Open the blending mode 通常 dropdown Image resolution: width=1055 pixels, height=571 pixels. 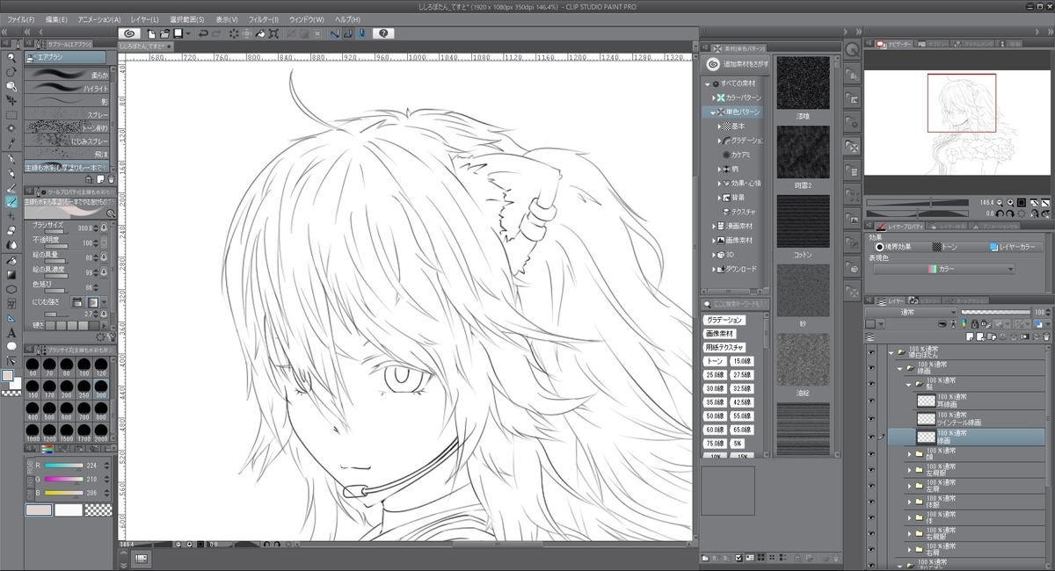tap(912, 312)
